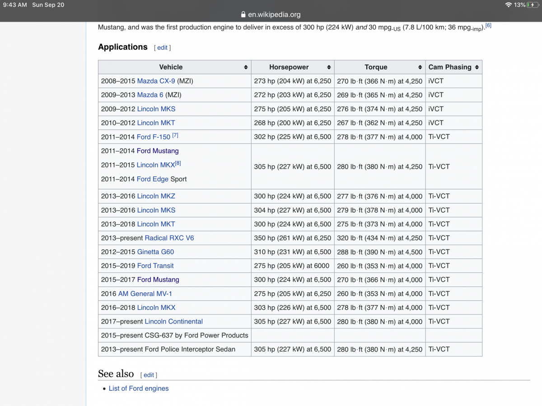This screenshot has width=542, height=406.
Task: Select the 302 hp (225 kW) horsepower cell
Action: (293, 137)
